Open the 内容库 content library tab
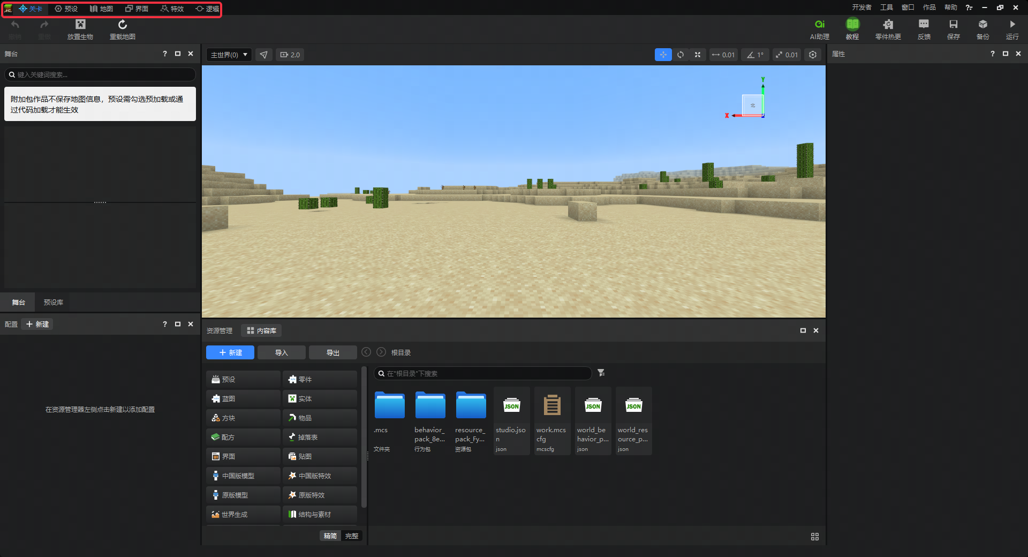Screen dimensions: 1028x557 261,330
